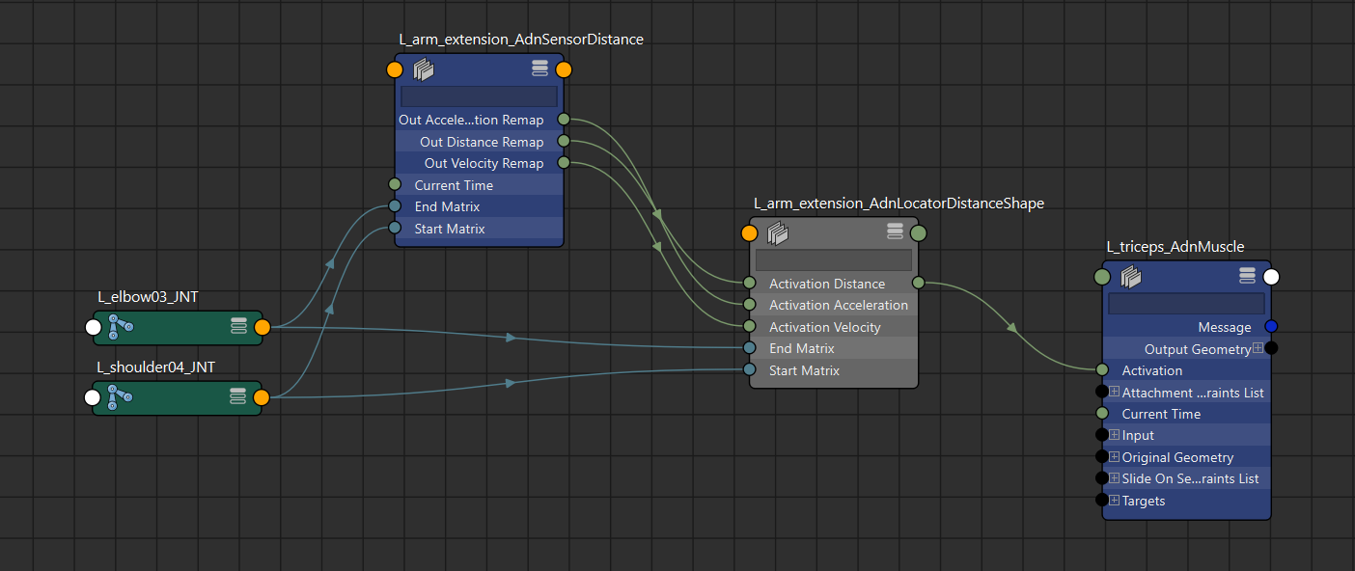The image size is (1355, 571).
Task: Expand the Output Geometry plus box
Action: coord(1258,348)
